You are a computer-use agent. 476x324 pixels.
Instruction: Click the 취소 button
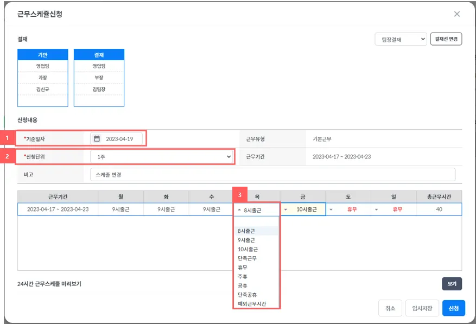[390, 308]
